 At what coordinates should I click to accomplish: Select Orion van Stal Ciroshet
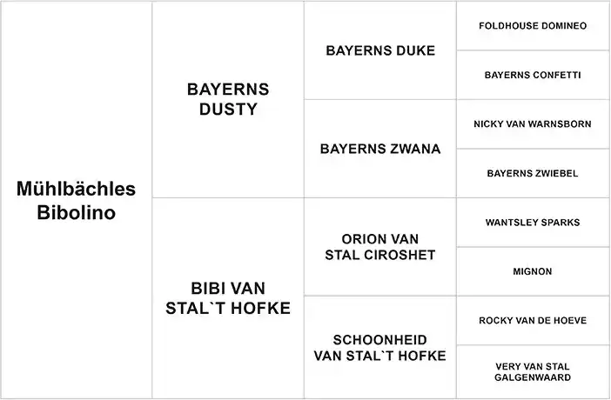point(380,246)
